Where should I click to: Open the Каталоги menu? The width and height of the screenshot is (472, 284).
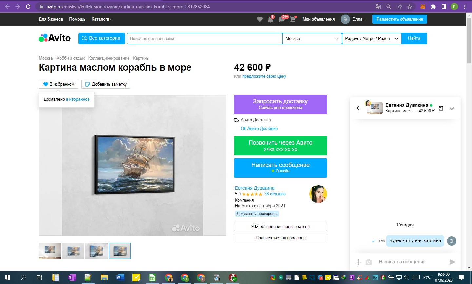coord(102,19)
